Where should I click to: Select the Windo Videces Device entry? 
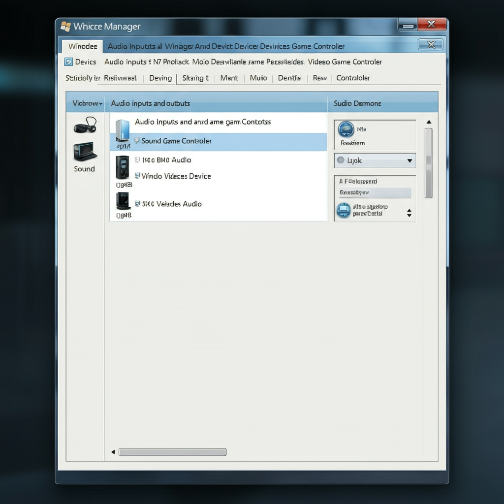[x=176, y=176]
